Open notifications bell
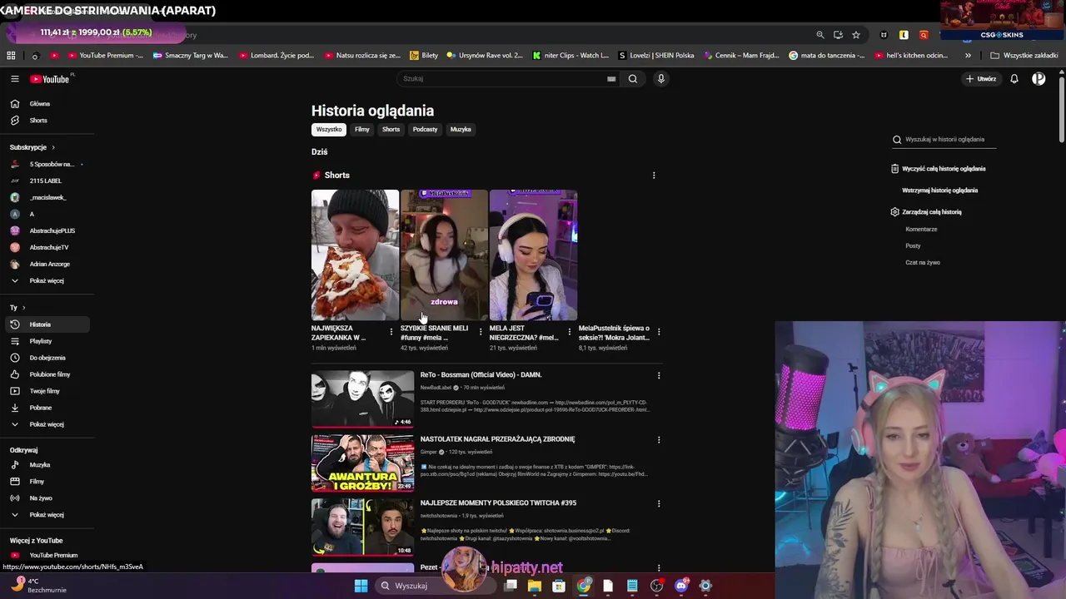 coord(1014,79)
